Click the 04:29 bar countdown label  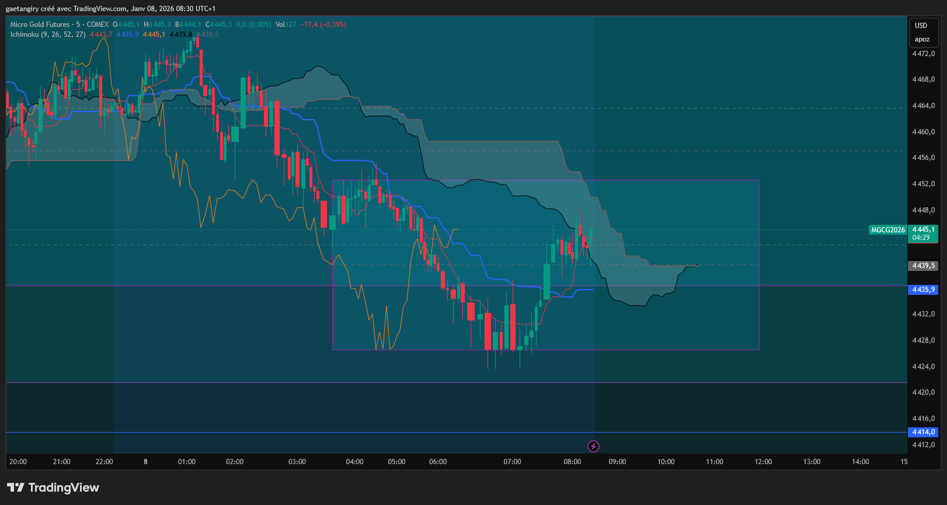[x=921, y=238]
